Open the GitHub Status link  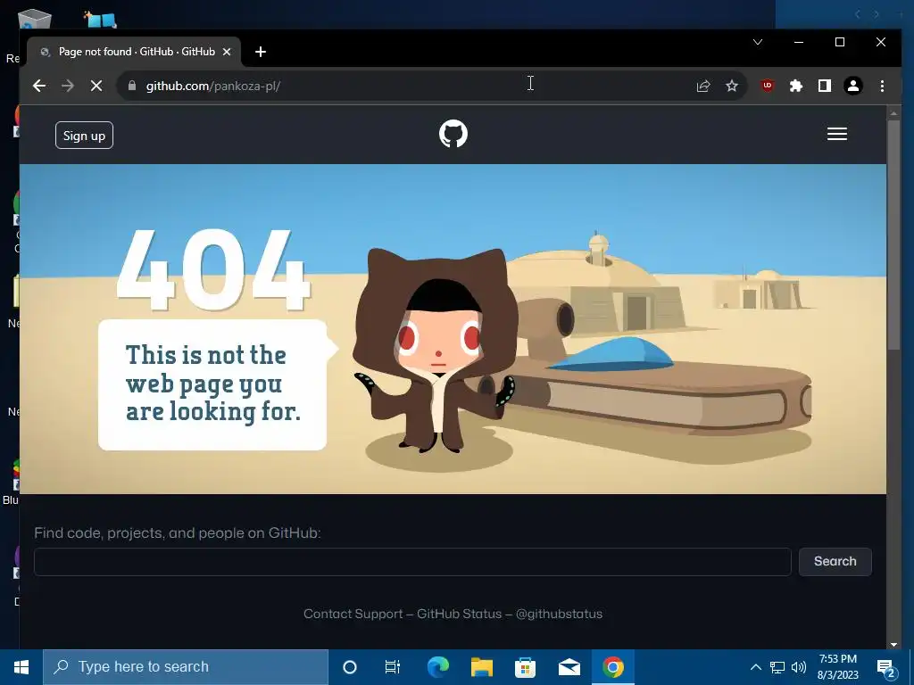pyautogui.click(x=460, y=614)
